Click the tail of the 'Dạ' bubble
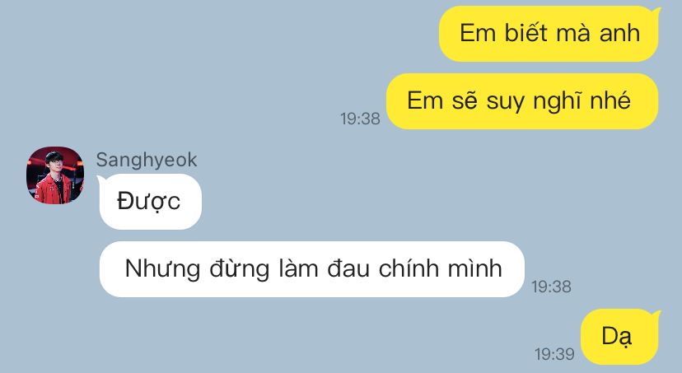Viewport: 682px width, 373px height. tap(656, 315)
